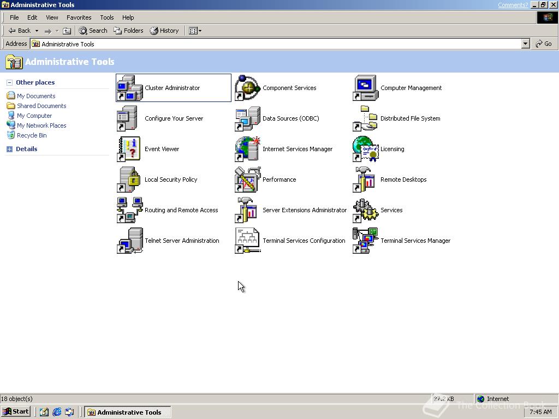Open the Services gears icon

click(365, 210)
